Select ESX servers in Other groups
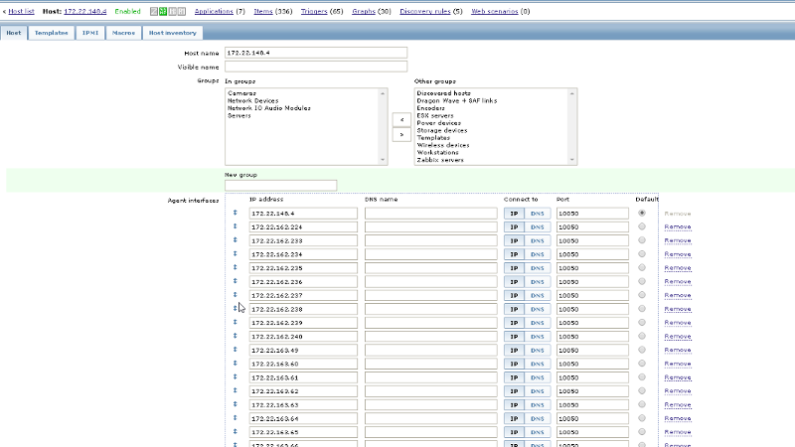Screen dimensions: 795x447 [435, 115]
